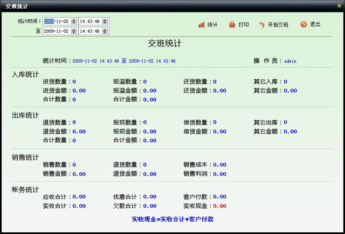Viewport: 345px width, 234px height.
Task: Click the 开始交班 arrow icon
Action: (x=261, y=25)
